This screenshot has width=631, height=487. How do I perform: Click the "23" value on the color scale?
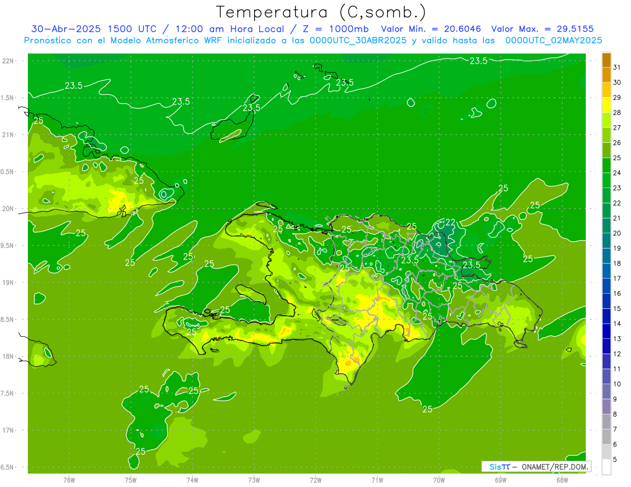617,188
